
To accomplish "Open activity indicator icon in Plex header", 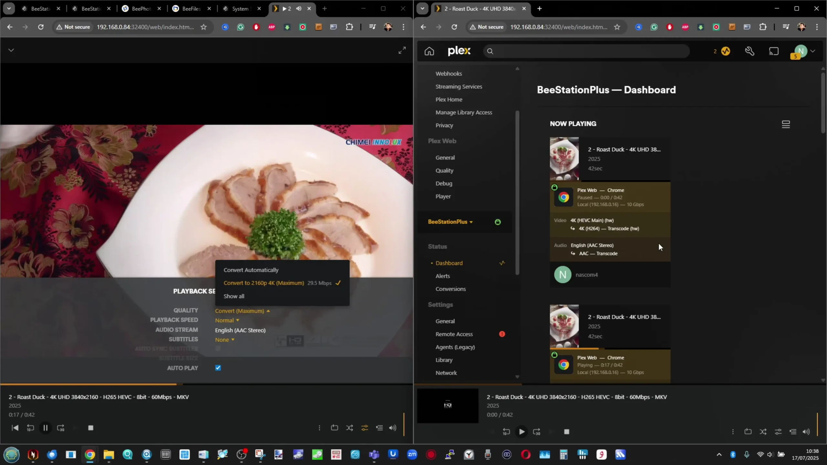I will click(725, 51).
